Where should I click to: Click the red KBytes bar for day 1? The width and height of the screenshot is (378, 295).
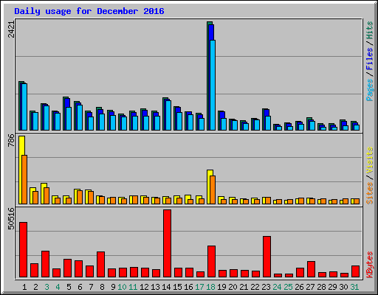24,250
